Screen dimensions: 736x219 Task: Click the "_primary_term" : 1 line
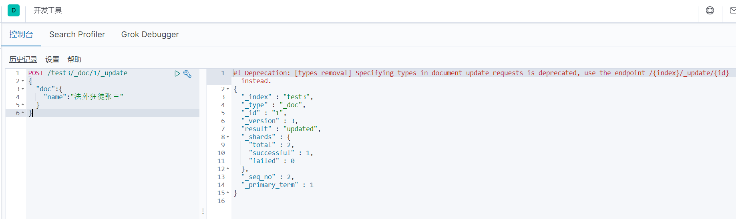pyautogui.click(x=277, y=185)
